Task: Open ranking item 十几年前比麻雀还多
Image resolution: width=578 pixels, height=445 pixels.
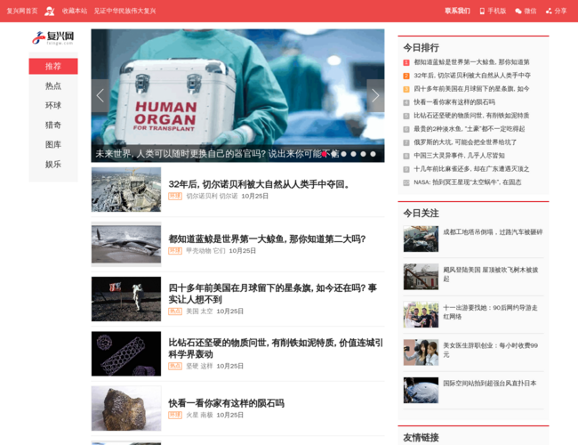Action: 471,168
